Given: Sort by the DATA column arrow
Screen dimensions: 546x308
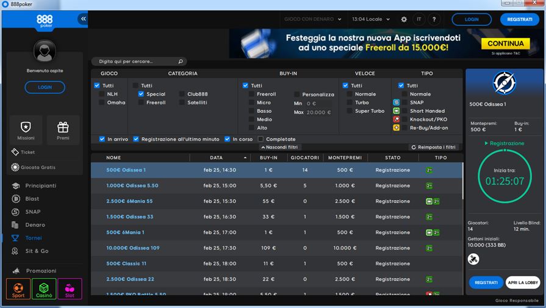Looking at the screenshot, I should [x=245, y=157].
